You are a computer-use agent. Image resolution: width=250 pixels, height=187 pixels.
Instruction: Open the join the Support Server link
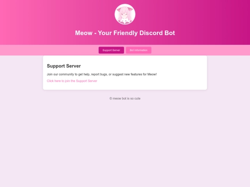72,81
